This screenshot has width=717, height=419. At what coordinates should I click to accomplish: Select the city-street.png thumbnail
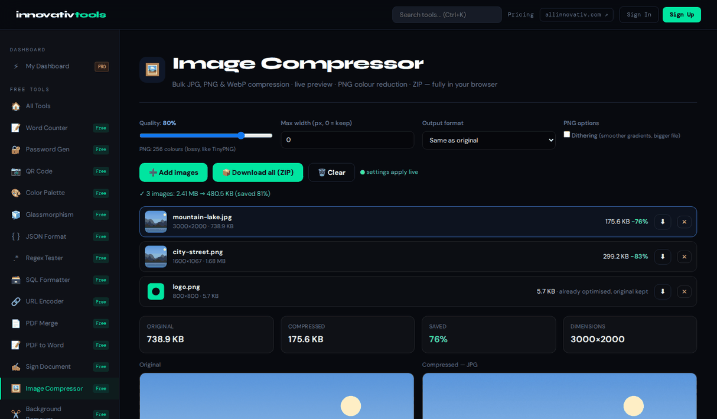[x=156, y=256]
